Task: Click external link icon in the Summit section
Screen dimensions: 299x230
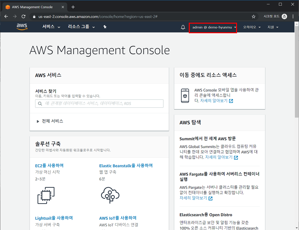Action: click(236, 157)
